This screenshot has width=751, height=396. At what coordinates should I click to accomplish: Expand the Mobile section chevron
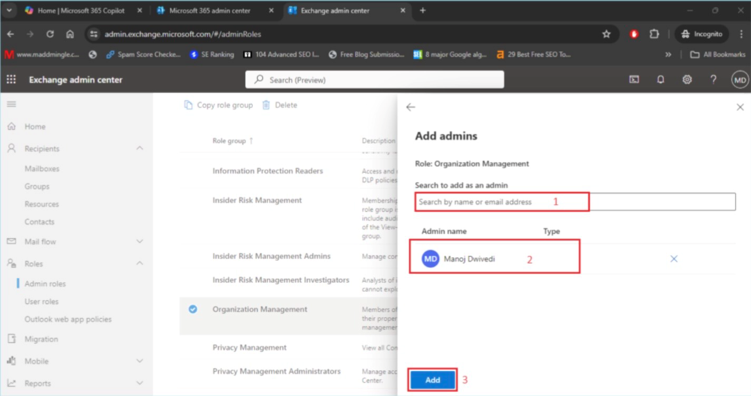140,361
